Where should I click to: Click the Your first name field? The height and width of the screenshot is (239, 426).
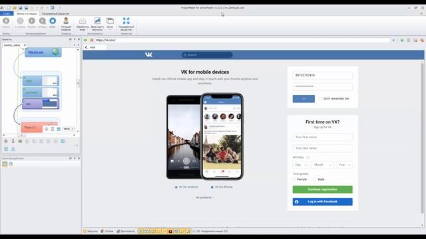coord(322,137)
